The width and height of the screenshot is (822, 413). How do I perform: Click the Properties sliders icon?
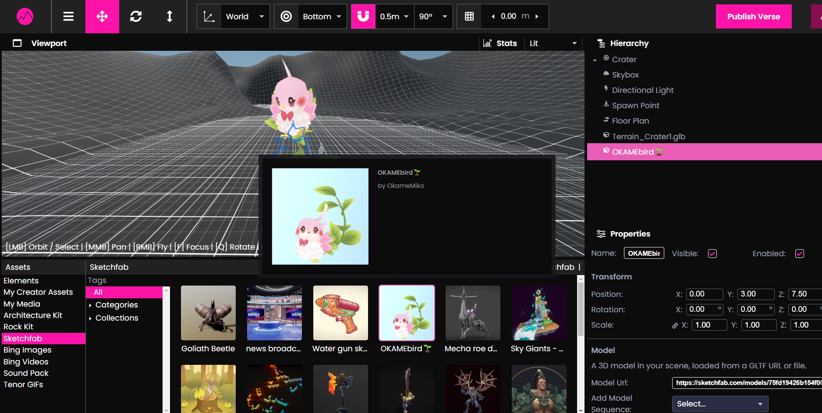[x=601, y=234]
